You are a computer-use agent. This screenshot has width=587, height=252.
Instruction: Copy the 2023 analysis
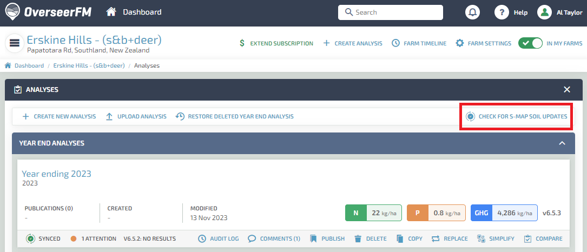410,238
